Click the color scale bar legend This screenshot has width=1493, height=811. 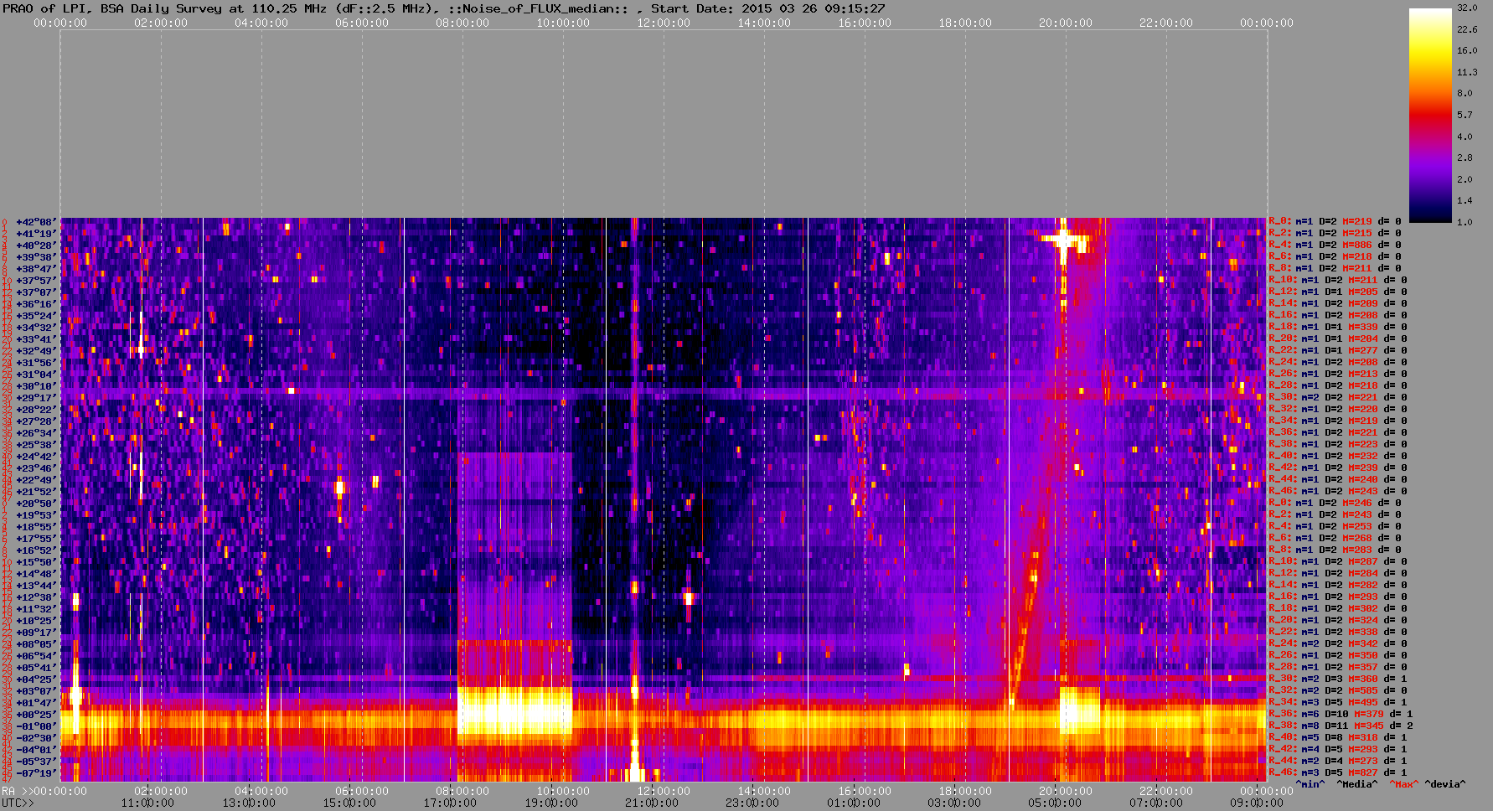coord(1430,115)
